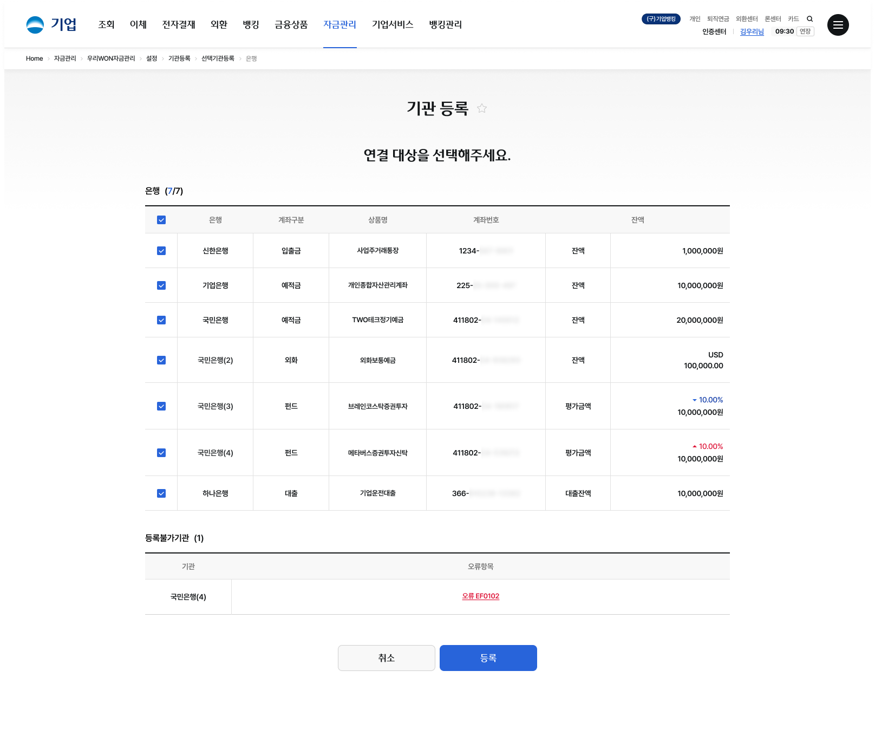875x736 pixels.
Task: Deselect the 국민은행(2) foreign currency row
Action: 161,360
